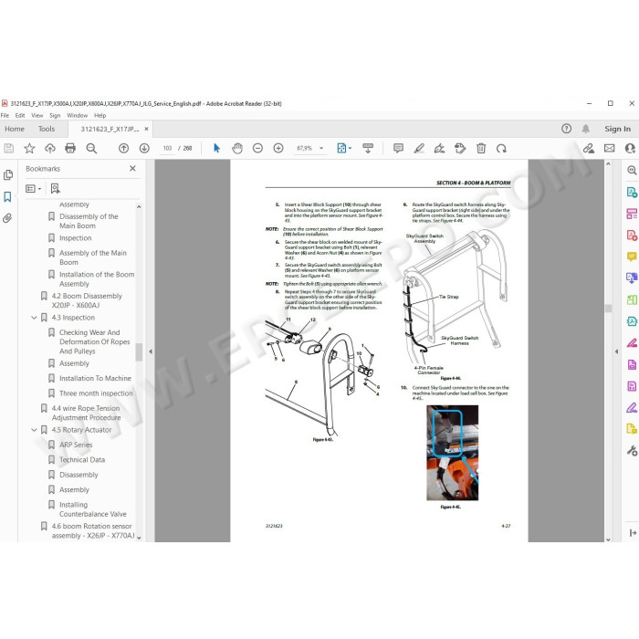The image size is (639, 639).
Task: Add new bookmark icon in panel
Action: tap(55, 188)
